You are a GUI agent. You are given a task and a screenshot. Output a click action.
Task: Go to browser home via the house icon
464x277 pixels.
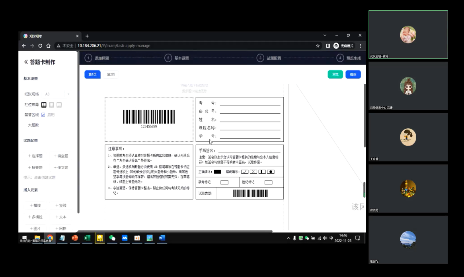tap(48, 46)
